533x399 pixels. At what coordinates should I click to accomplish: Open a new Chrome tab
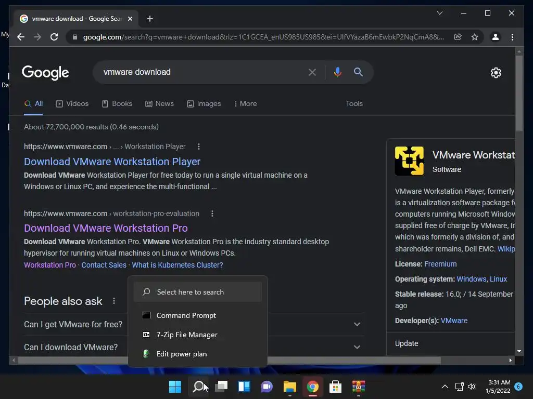[149, 19]
